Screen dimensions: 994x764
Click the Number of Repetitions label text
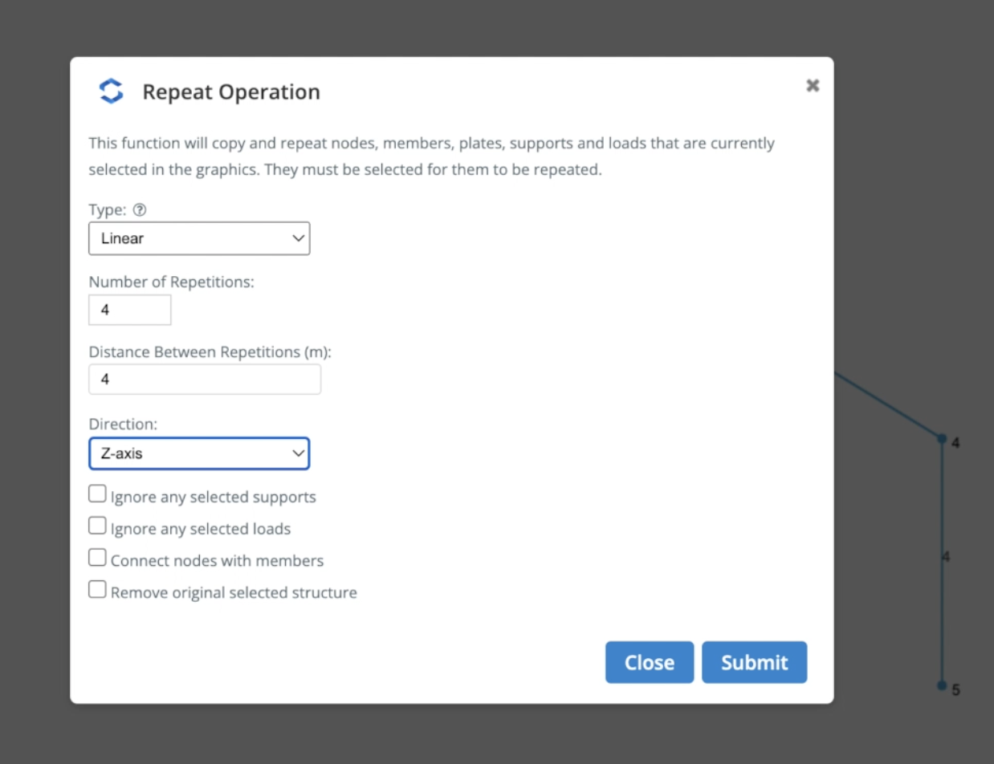(171, 282)
